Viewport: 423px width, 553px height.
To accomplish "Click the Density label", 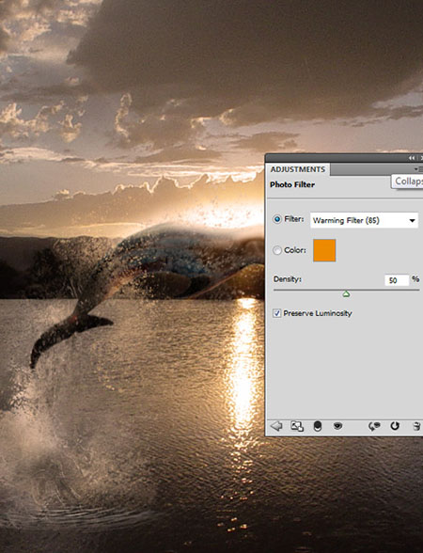I will pos(288,279).
